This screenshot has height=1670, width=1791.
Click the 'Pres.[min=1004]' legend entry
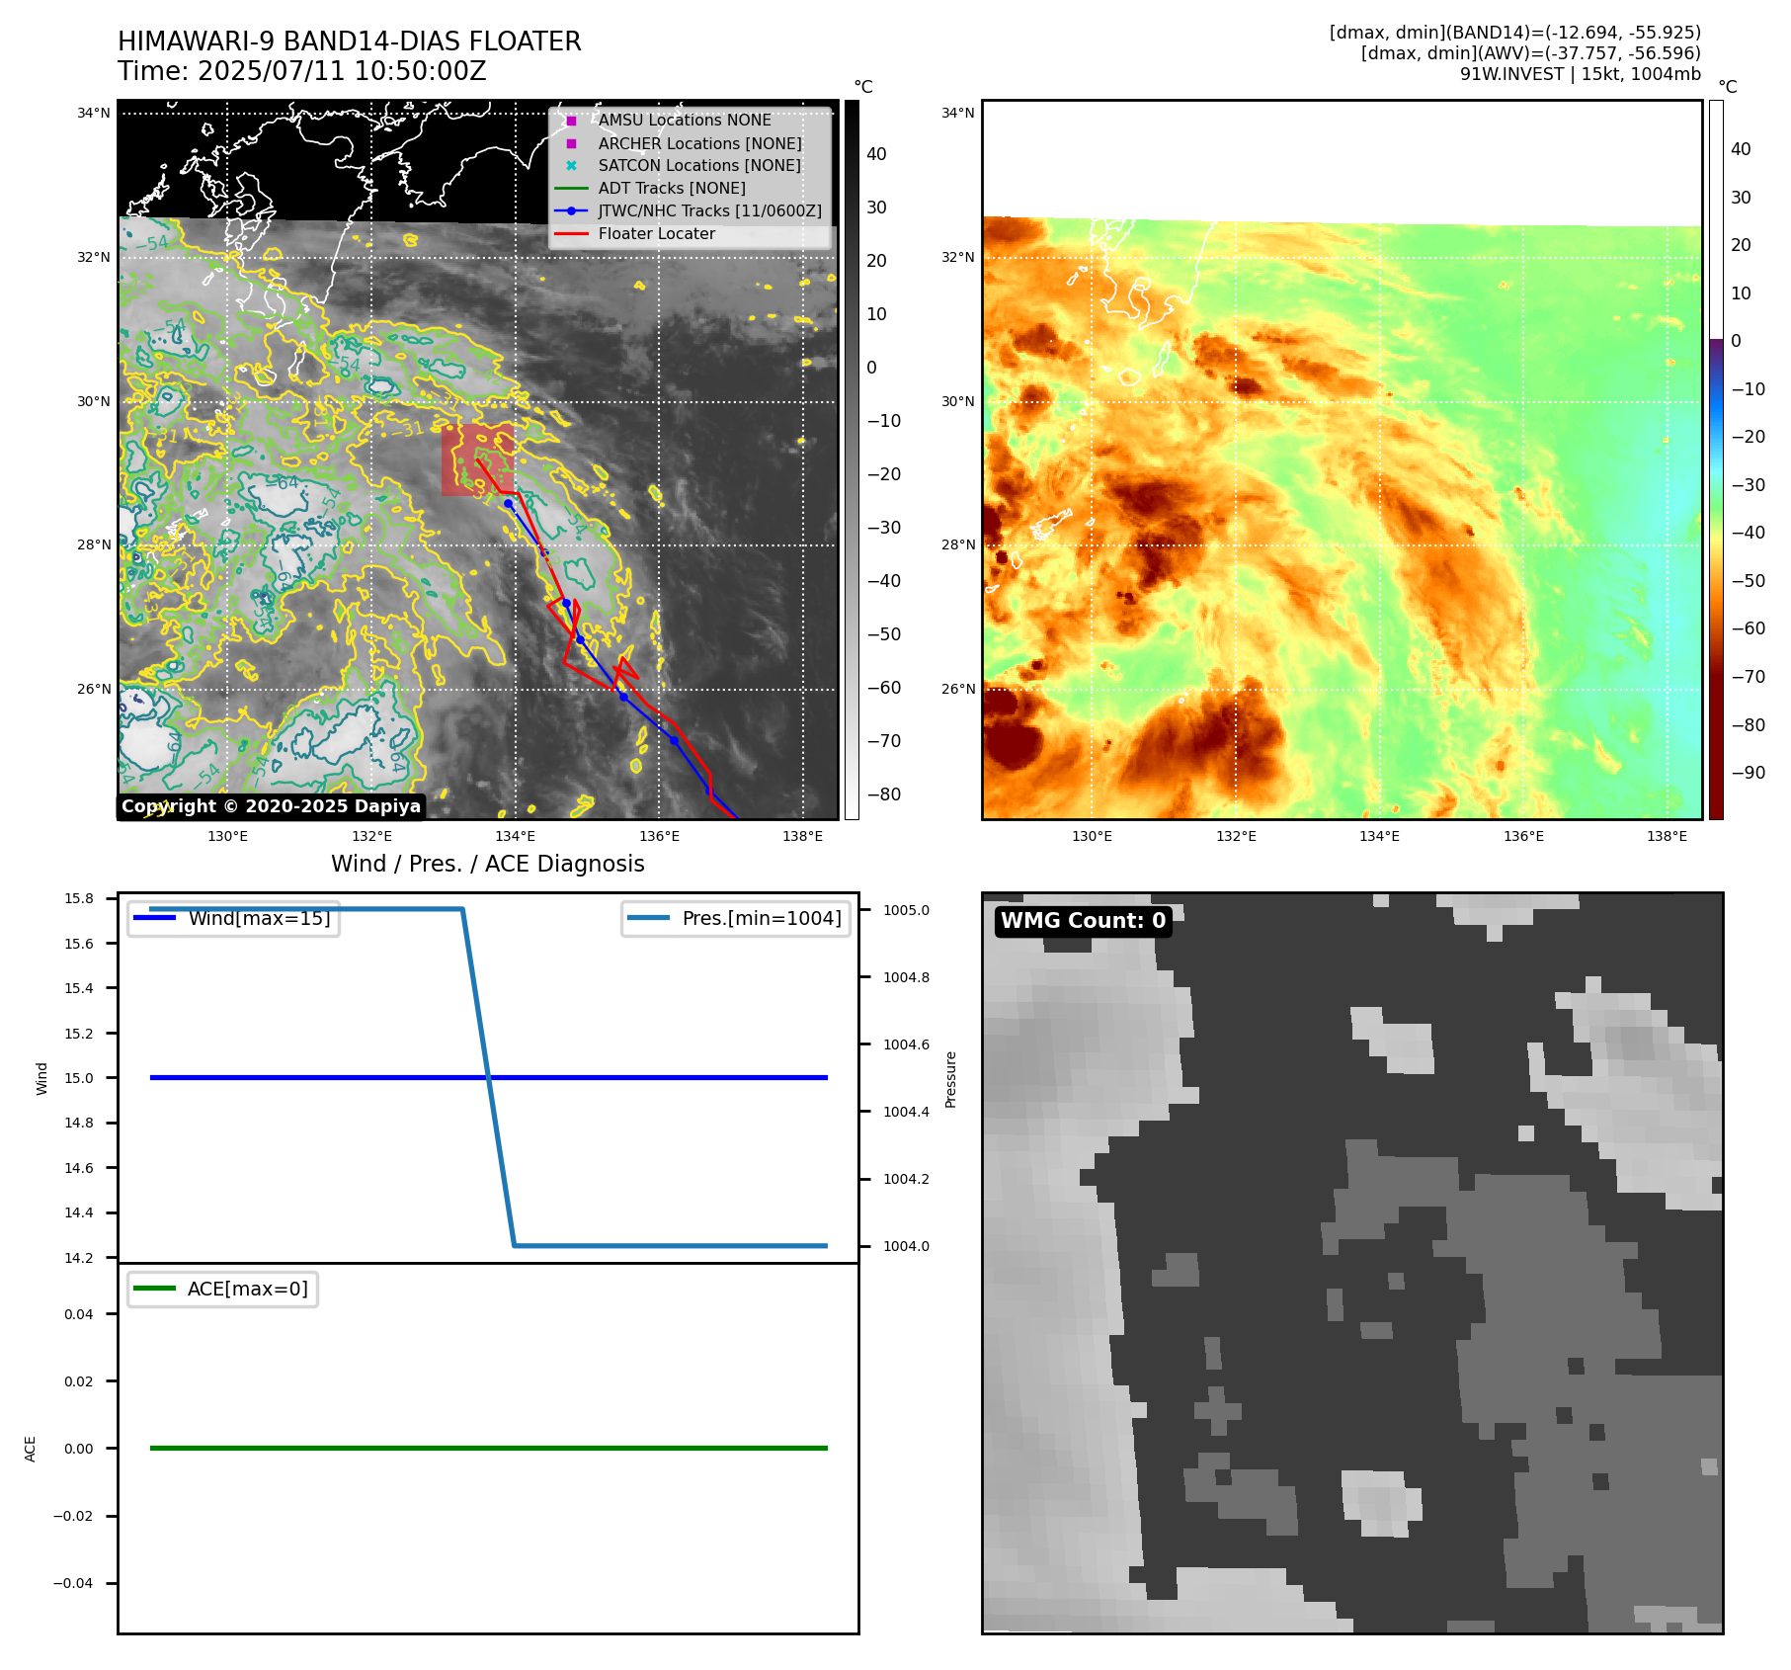(736, 918)
